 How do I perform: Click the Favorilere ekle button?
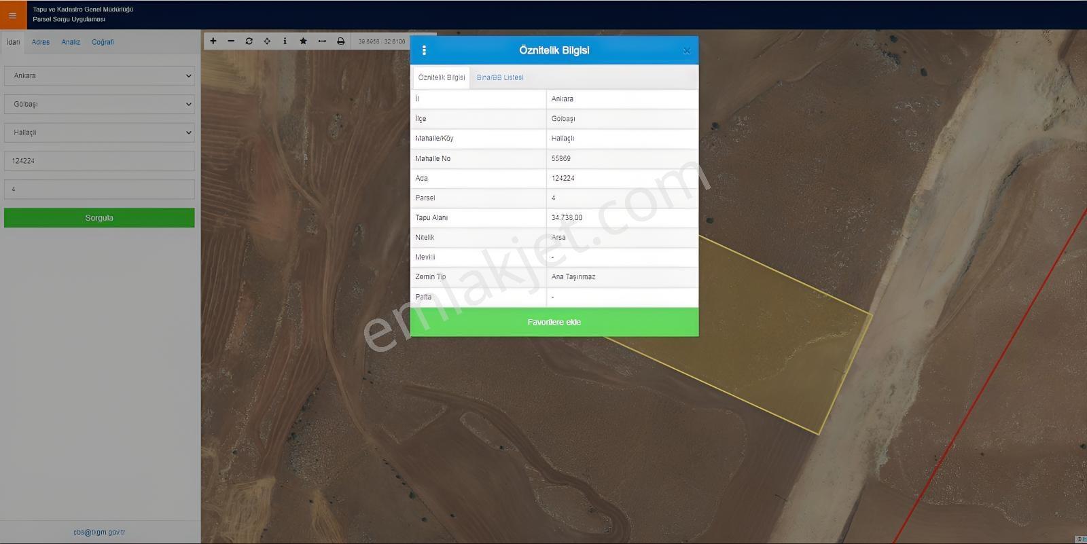554,322
